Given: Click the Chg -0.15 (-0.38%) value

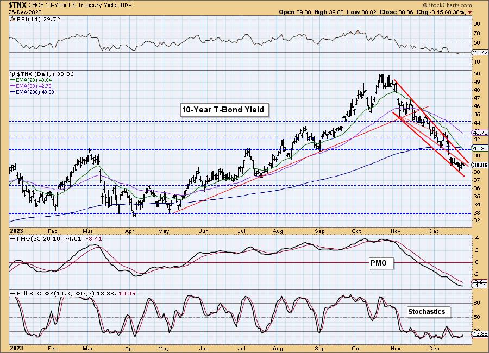Looking at the screenshot, I should click(x=441, y=12).
